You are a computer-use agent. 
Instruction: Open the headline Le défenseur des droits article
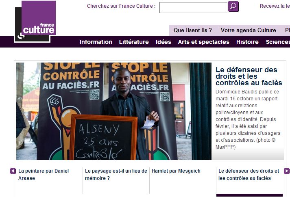[x=249, y=76]
